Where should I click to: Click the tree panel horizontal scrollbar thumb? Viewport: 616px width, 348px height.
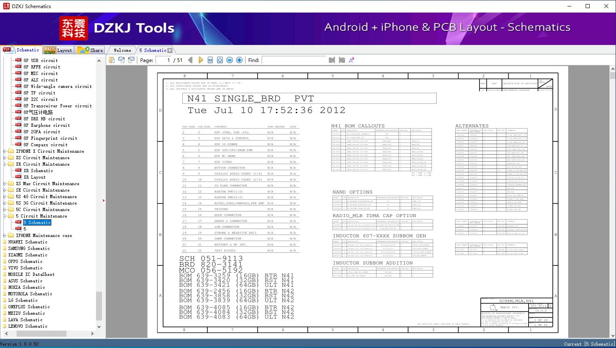point(41,333)
